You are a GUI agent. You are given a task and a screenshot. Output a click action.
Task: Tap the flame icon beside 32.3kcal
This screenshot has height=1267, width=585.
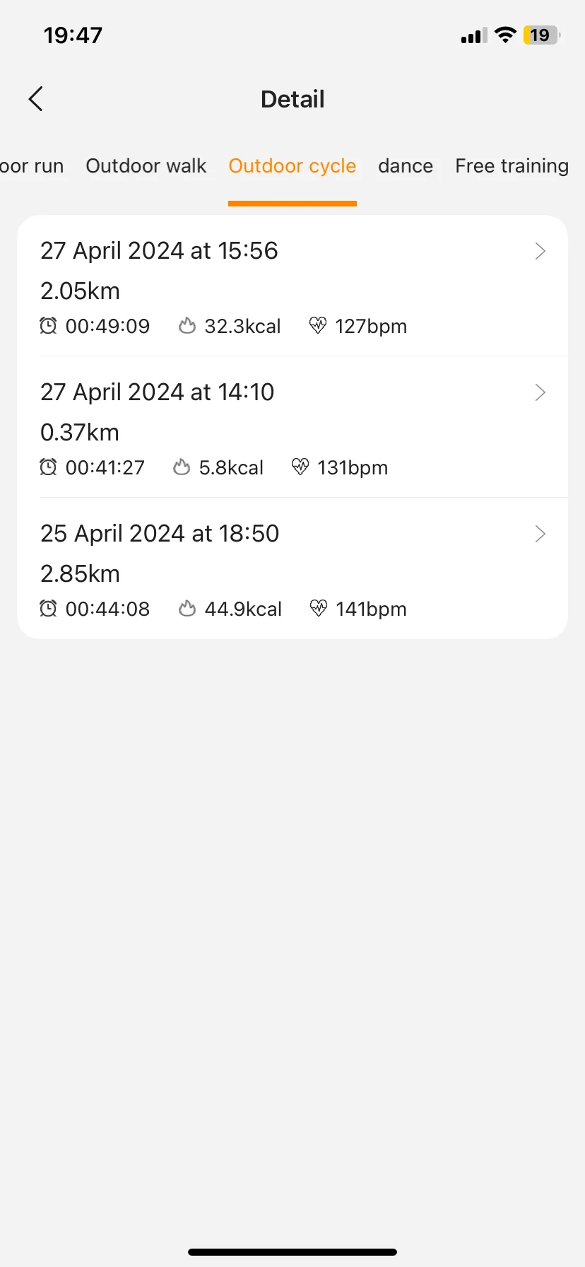[x=187, y=326]
